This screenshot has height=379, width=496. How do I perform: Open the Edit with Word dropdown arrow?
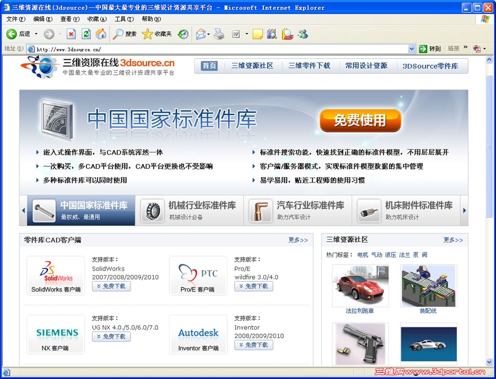tap(246, 34)
